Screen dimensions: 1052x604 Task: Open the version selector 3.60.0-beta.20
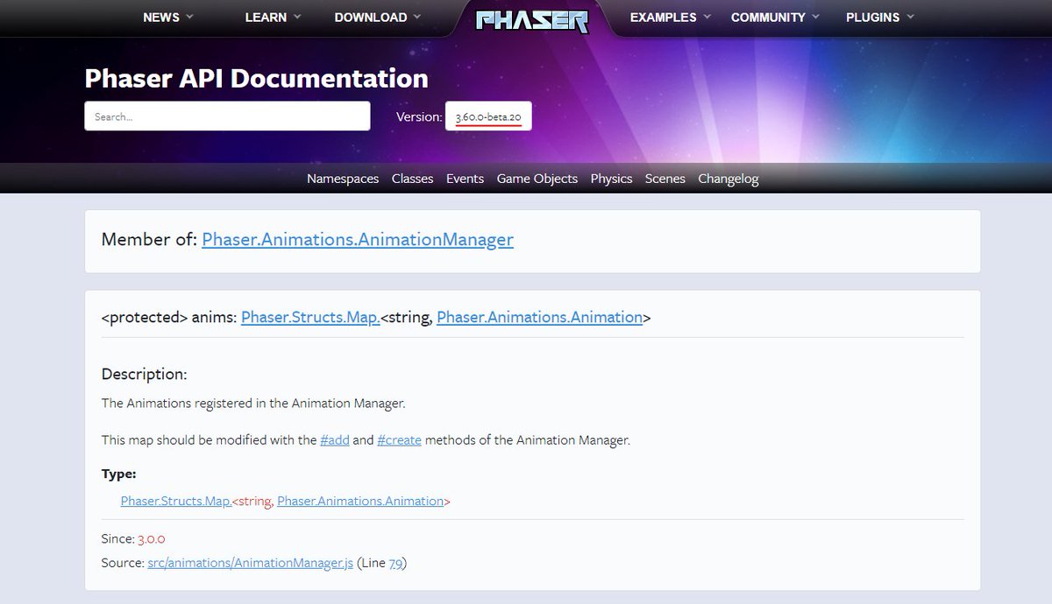pyautogui.click(x=488, y=116)
